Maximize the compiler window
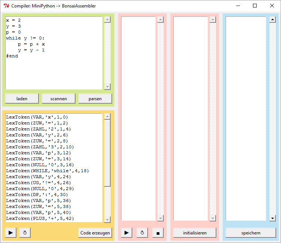The image size is (281, 243). [x=254, y=6]
